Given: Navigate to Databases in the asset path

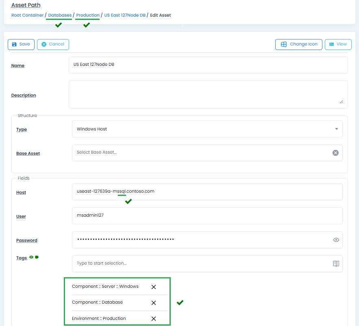Looking at the screenshot, I should (x=60, y=15).
